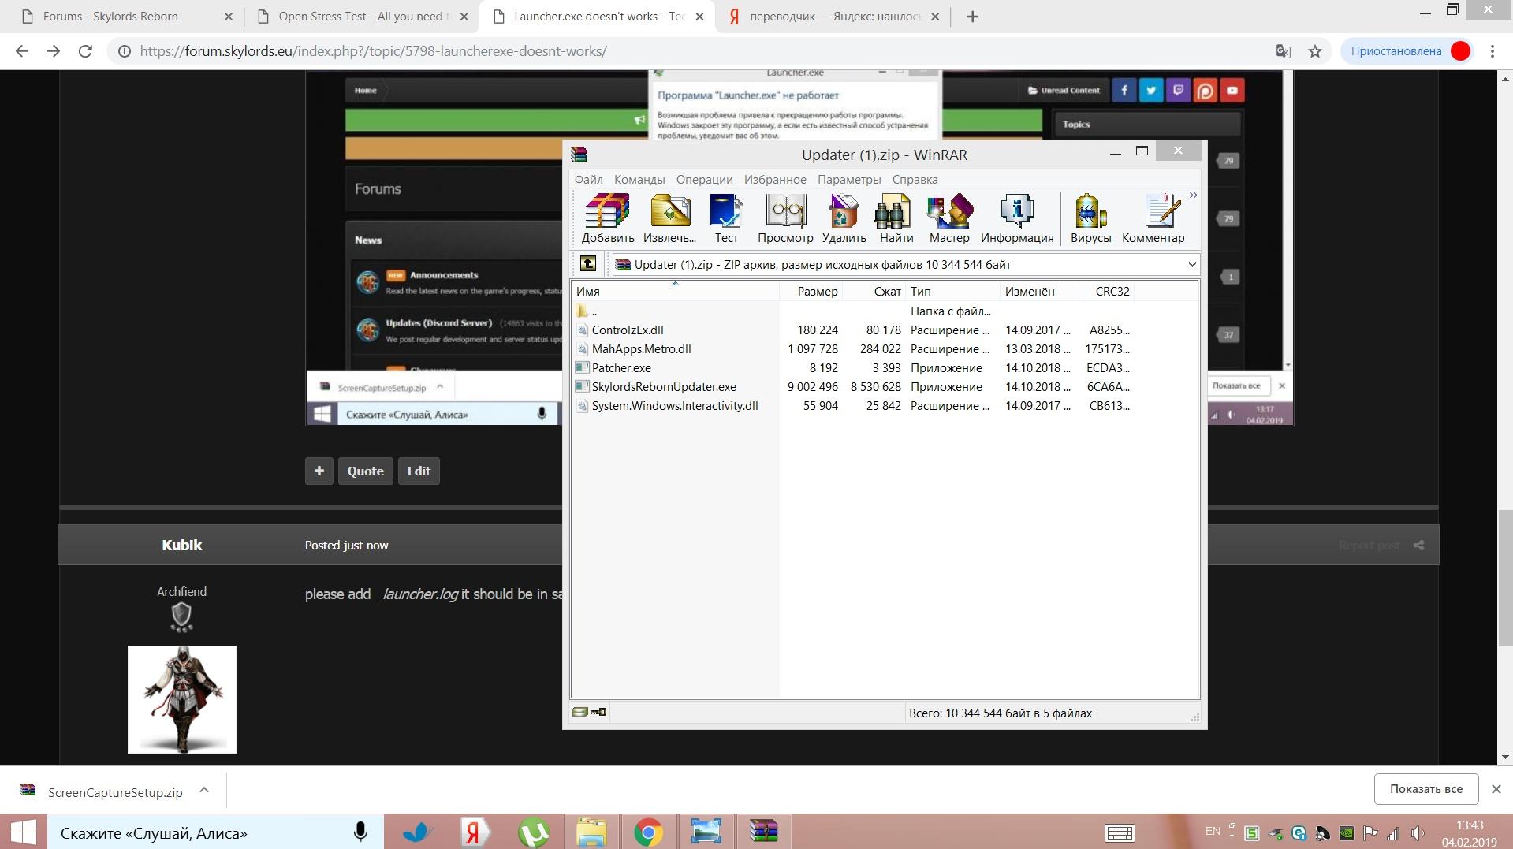Viewport: 1513px width, 849px height.
Task: Click the WinRAR status bar drive-and-key icon
Action: [589, 712]
